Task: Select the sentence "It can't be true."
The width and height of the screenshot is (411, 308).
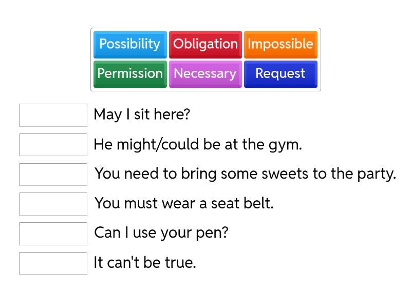Action: coord(145,263)
